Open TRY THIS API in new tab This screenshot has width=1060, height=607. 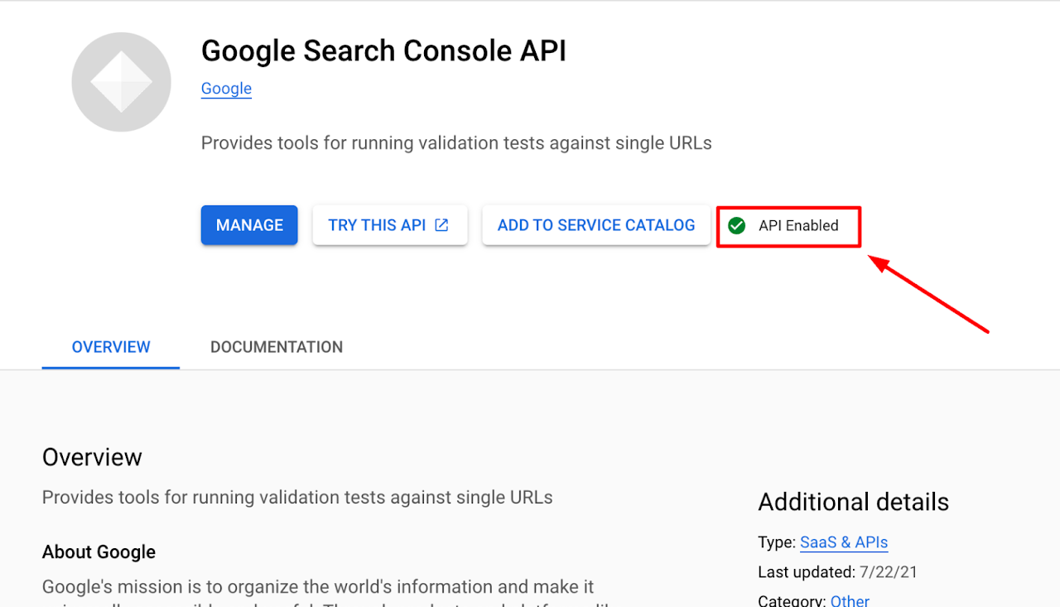click(389, 225)
